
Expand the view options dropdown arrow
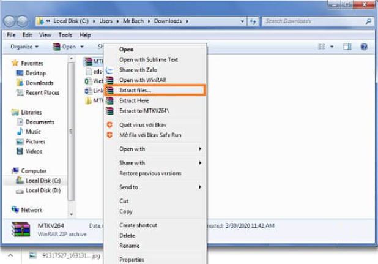tap(332, 47)
